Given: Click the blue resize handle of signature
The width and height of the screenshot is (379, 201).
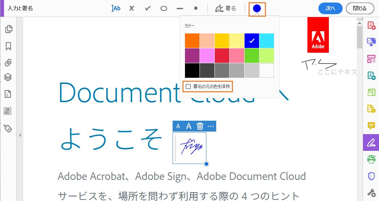Looking at the screenshot, I should point(206,164).
